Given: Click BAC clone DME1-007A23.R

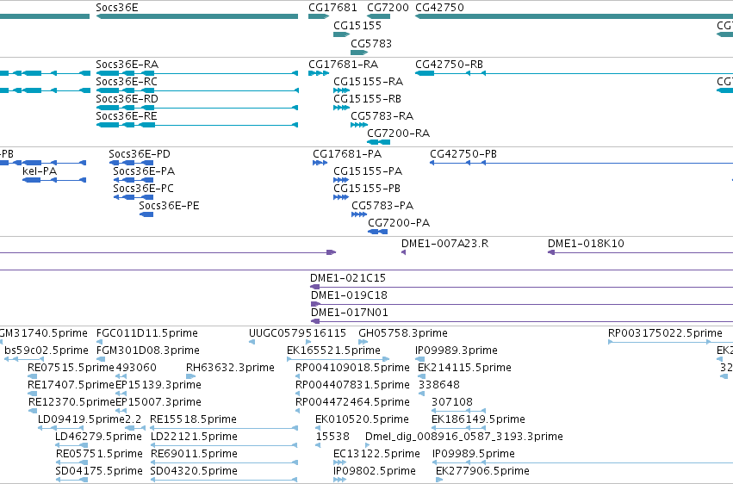Looking at the screenshot, I should 403,252.
